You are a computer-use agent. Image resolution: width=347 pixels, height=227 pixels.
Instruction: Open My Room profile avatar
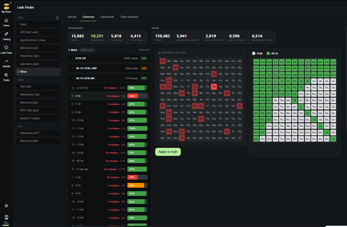(x=7, y=7)
